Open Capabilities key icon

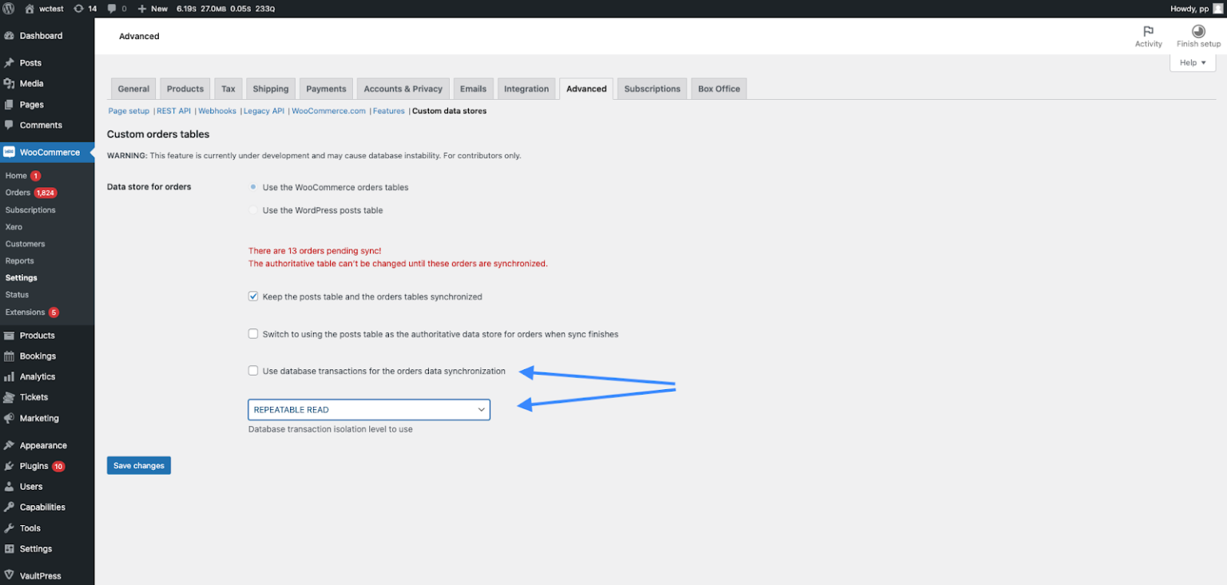[x=9, y=507]
